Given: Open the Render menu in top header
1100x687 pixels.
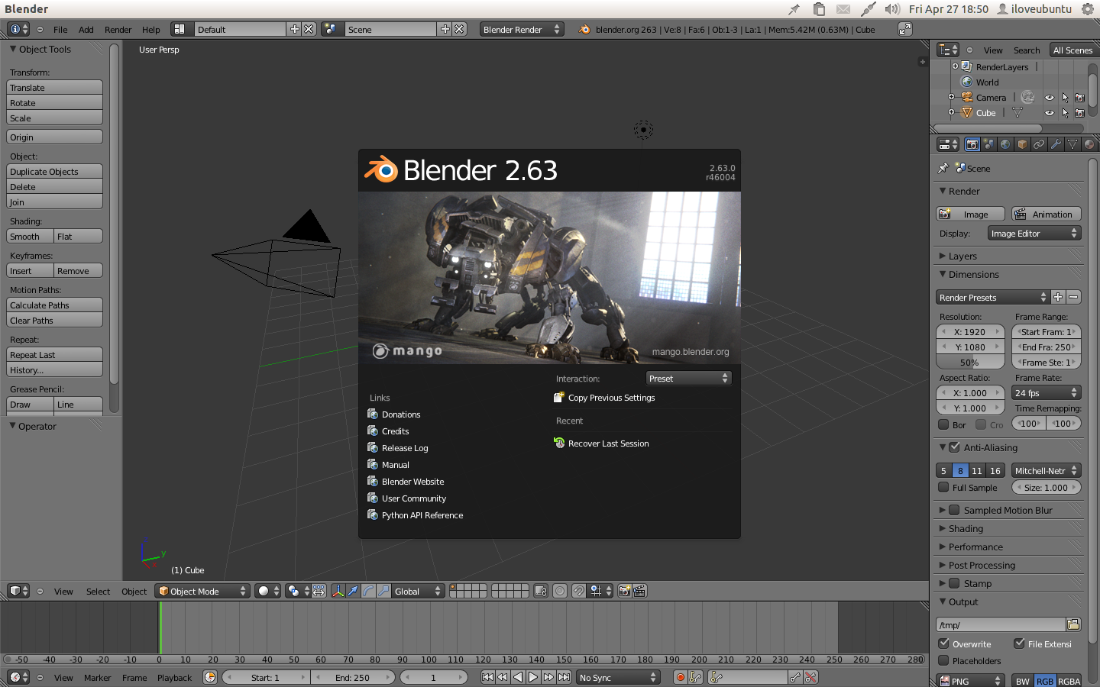Looking at the screenshot, I should (118, 30).
